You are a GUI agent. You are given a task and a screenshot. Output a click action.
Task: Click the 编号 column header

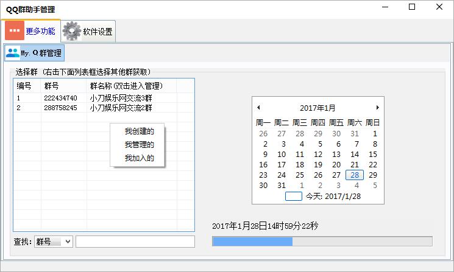pyautogui.click(x=27, y=86)
